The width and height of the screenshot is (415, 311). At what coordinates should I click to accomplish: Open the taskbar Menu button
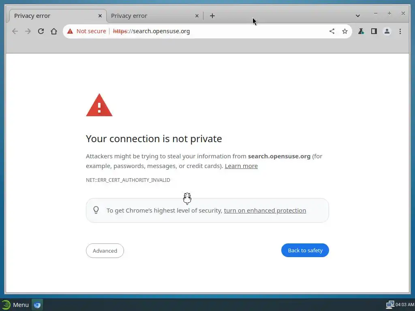coord(15,305)
